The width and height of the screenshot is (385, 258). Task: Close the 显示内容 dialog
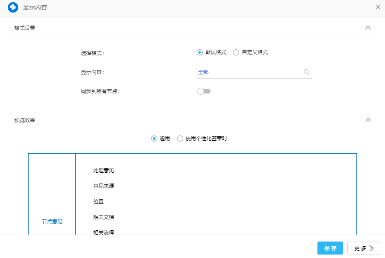pyautogui.click(x=378, y=7)
